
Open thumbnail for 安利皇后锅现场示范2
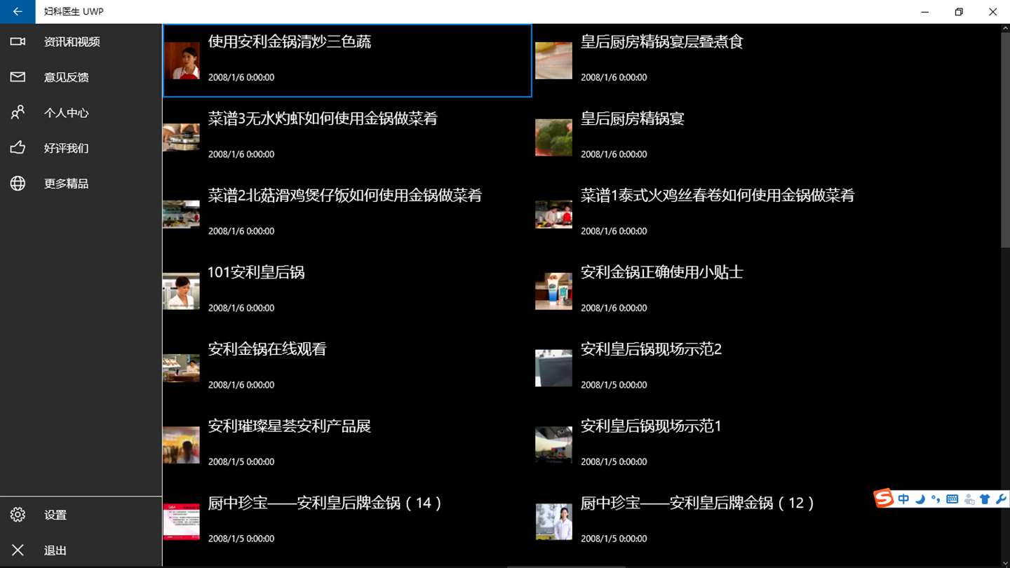(x=553, y=368)
